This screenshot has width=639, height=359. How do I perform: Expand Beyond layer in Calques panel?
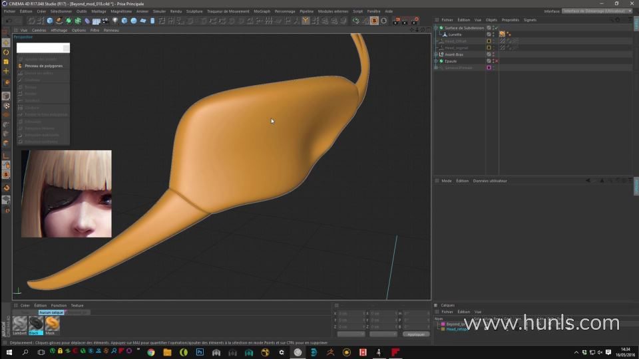(439, 324)
